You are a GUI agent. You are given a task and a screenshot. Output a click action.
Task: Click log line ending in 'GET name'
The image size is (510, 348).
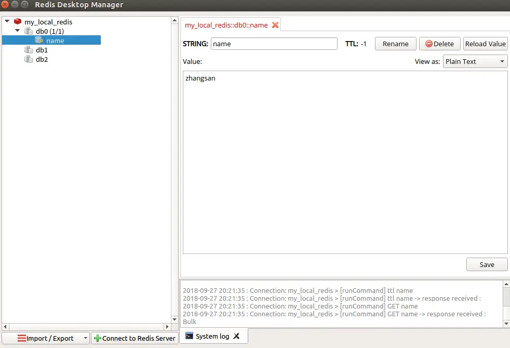click(x=300, y=306)
